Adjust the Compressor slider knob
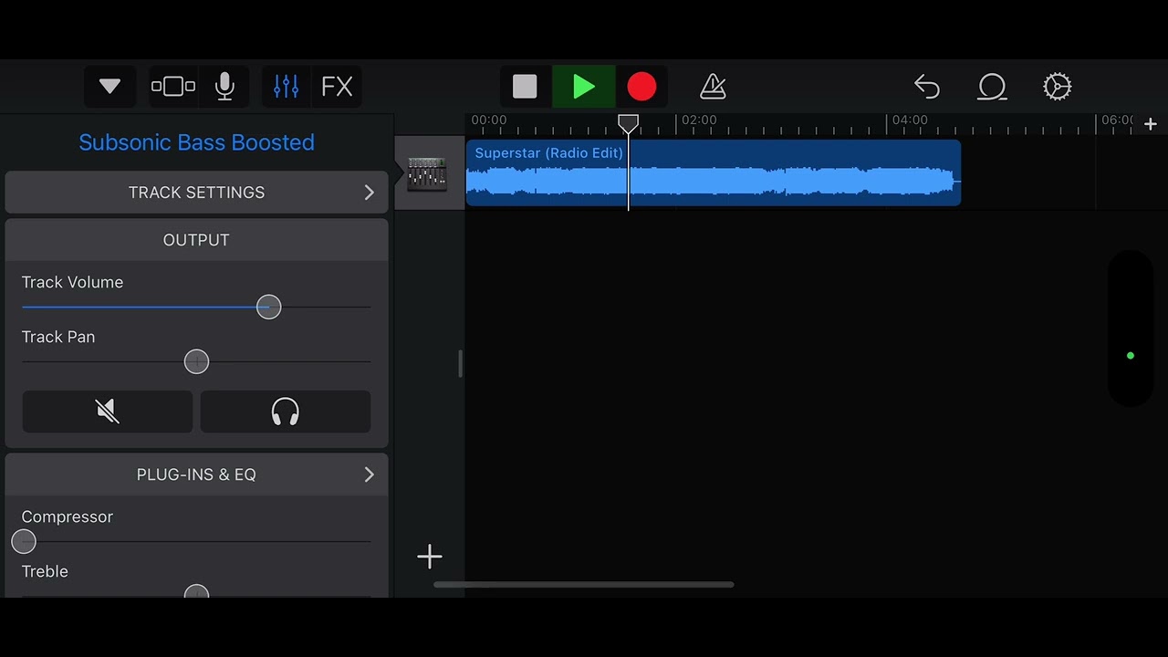Viewport: 1168px width, 657px height. [x=24, y=541]
